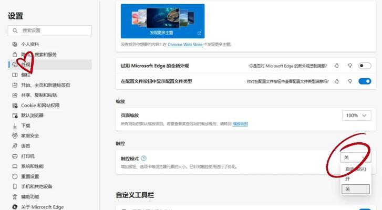This screenshot has width=382, height=210.
Task: Click the 下载 download arrow icon
Action: pos(15,125)
